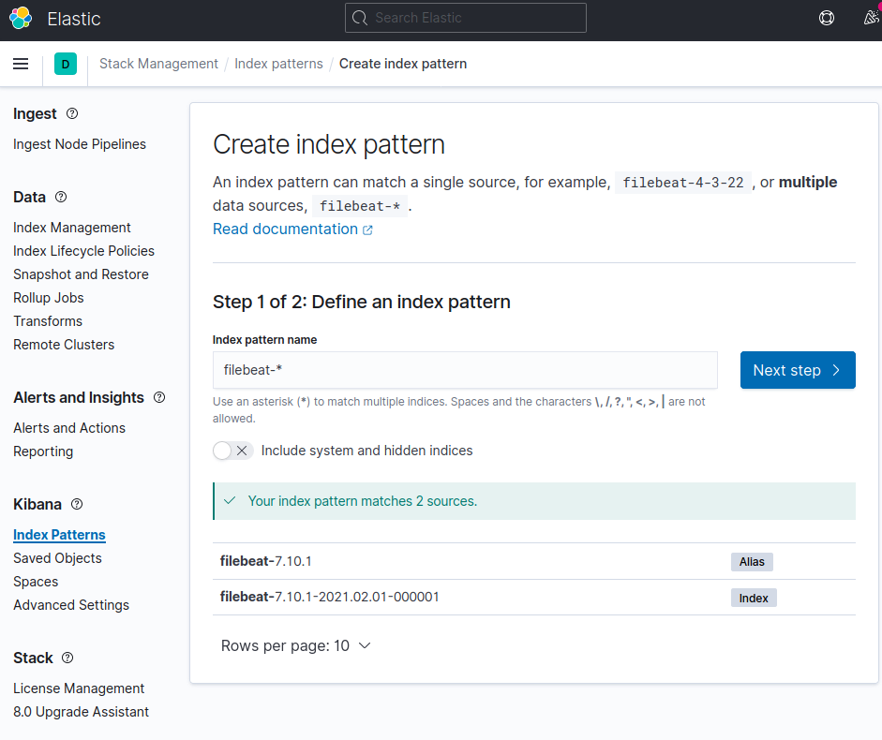Expand the Rows per page dropdown

(296, 645)
